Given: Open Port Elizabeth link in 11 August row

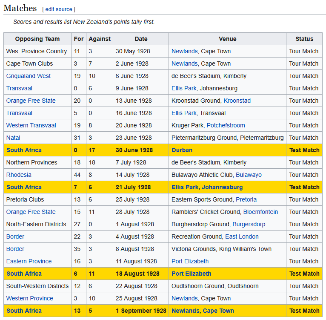Looking at the screenshot, I should click(x=190, y=261).
